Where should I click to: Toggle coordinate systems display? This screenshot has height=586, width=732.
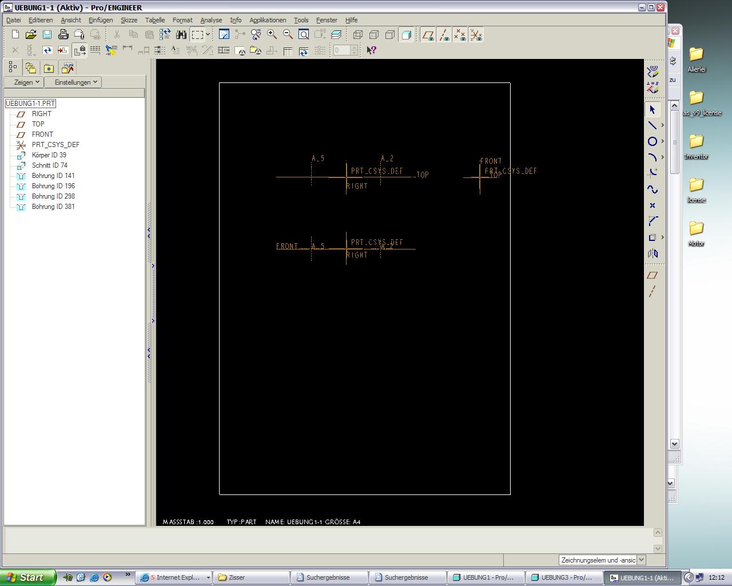point(476,35)
